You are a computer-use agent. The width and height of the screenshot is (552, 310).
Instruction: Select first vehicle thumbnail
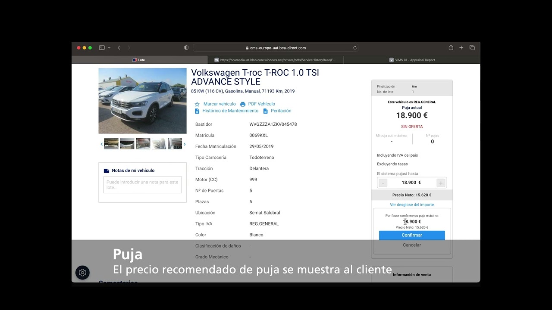(x=111, y=144)
